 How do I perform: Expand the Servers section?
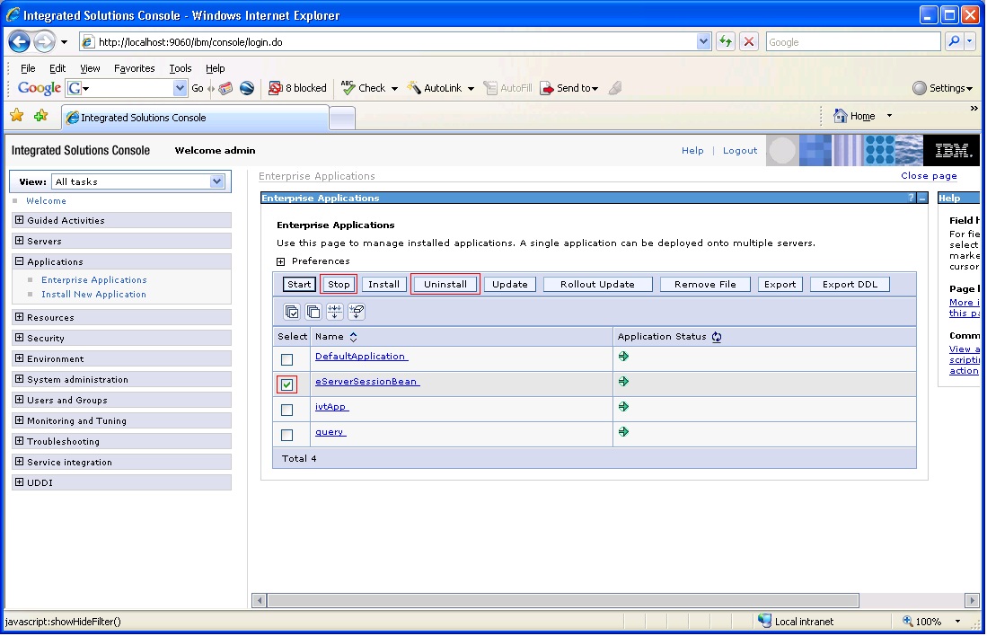[x=20, y=241]
